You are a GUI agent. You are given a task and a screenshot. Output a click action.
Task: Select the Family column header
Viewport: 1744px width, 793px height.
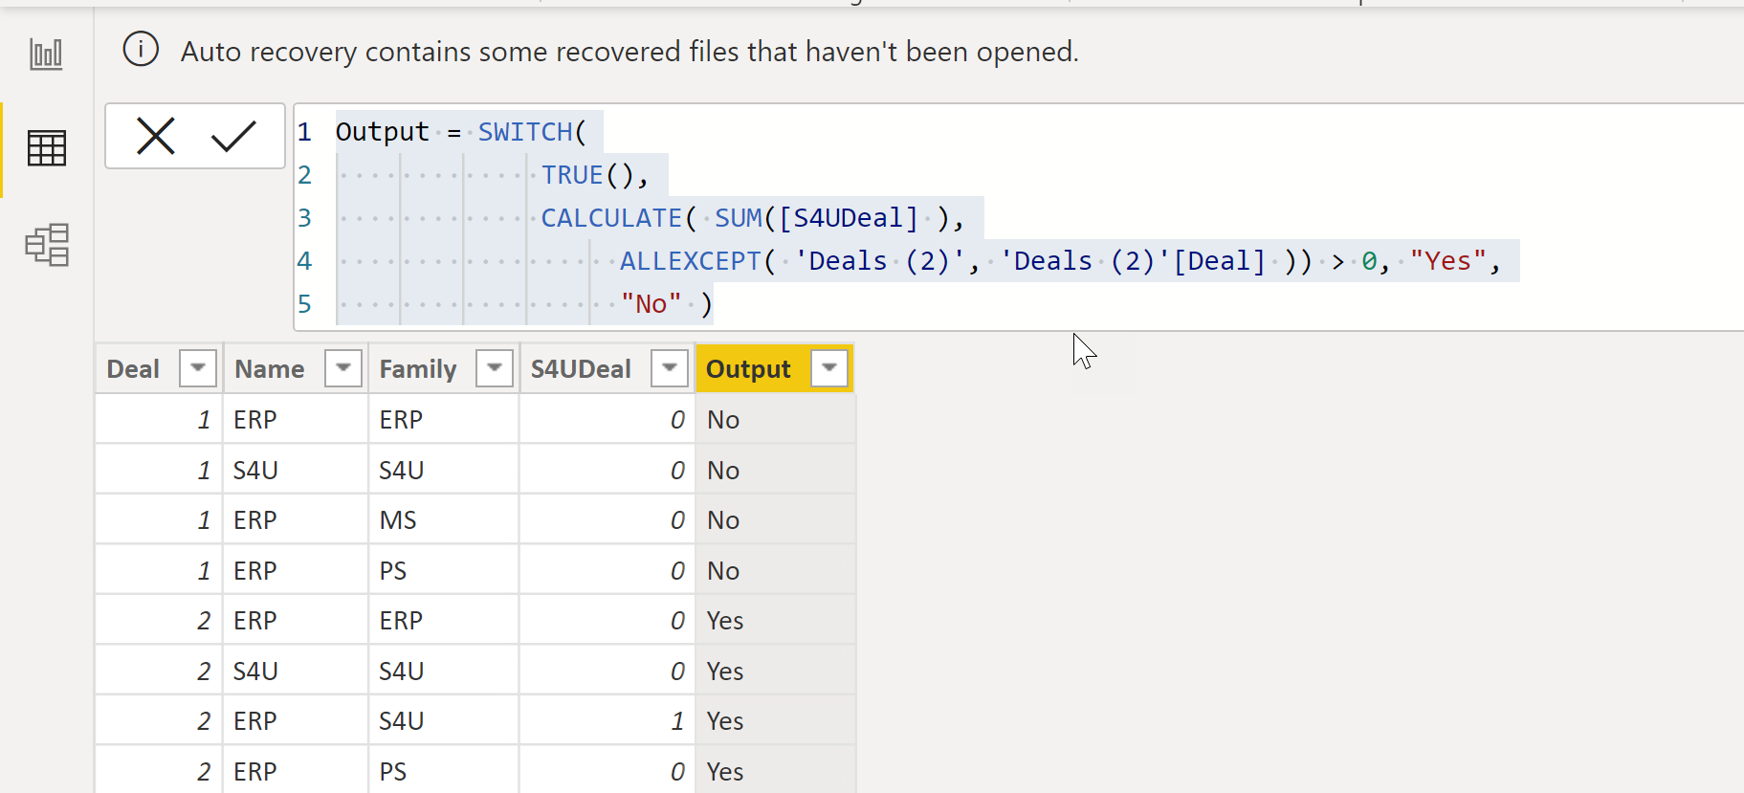[x=445, y=368]
